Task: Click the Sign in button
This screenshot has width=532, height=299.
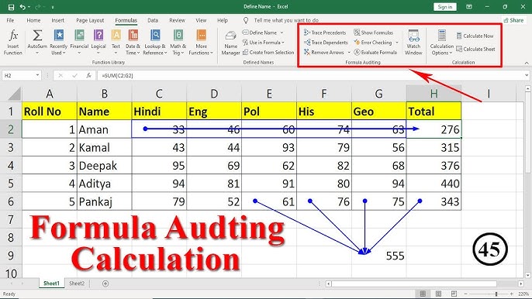Action: [445, 7]
